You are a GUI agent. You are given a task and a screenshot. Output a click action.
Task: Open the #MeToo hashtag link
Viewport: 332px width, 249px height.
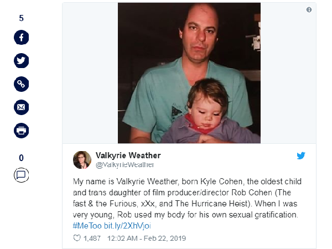pos(87,226)
